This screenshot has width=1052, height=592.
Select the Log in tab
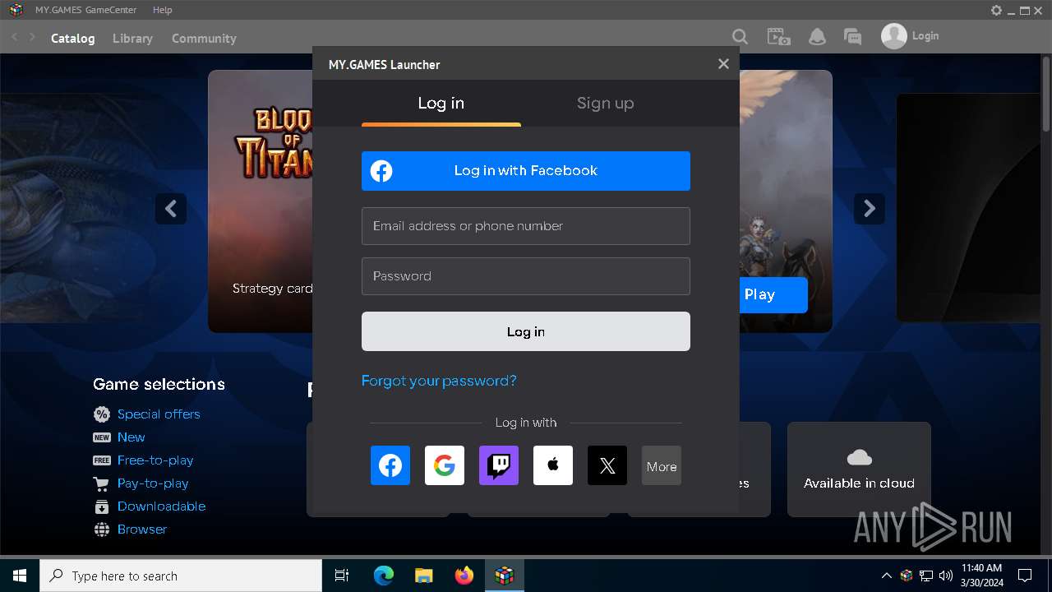(441, 103)
